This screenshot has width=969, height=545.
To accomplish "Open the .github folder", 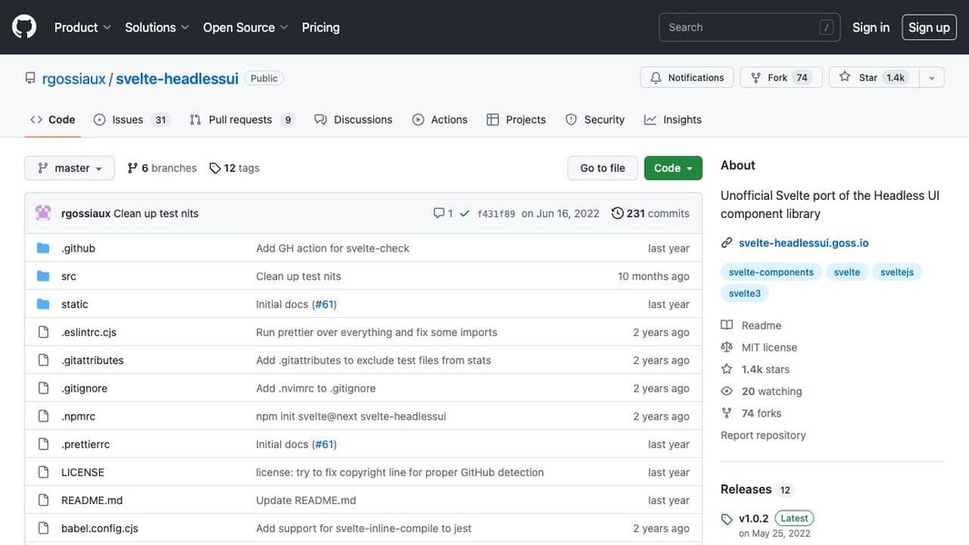I will pyautogui.click(x=78, y=248).
